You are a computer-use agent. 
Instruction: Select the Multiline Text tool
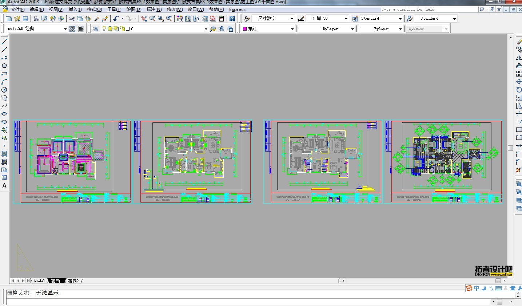tap(4, 186)
